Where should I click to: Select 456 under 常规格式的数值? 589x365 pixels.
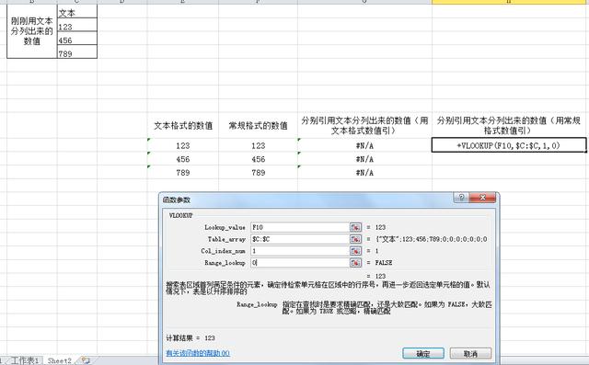pyautogui.click(x=258, y=159)
